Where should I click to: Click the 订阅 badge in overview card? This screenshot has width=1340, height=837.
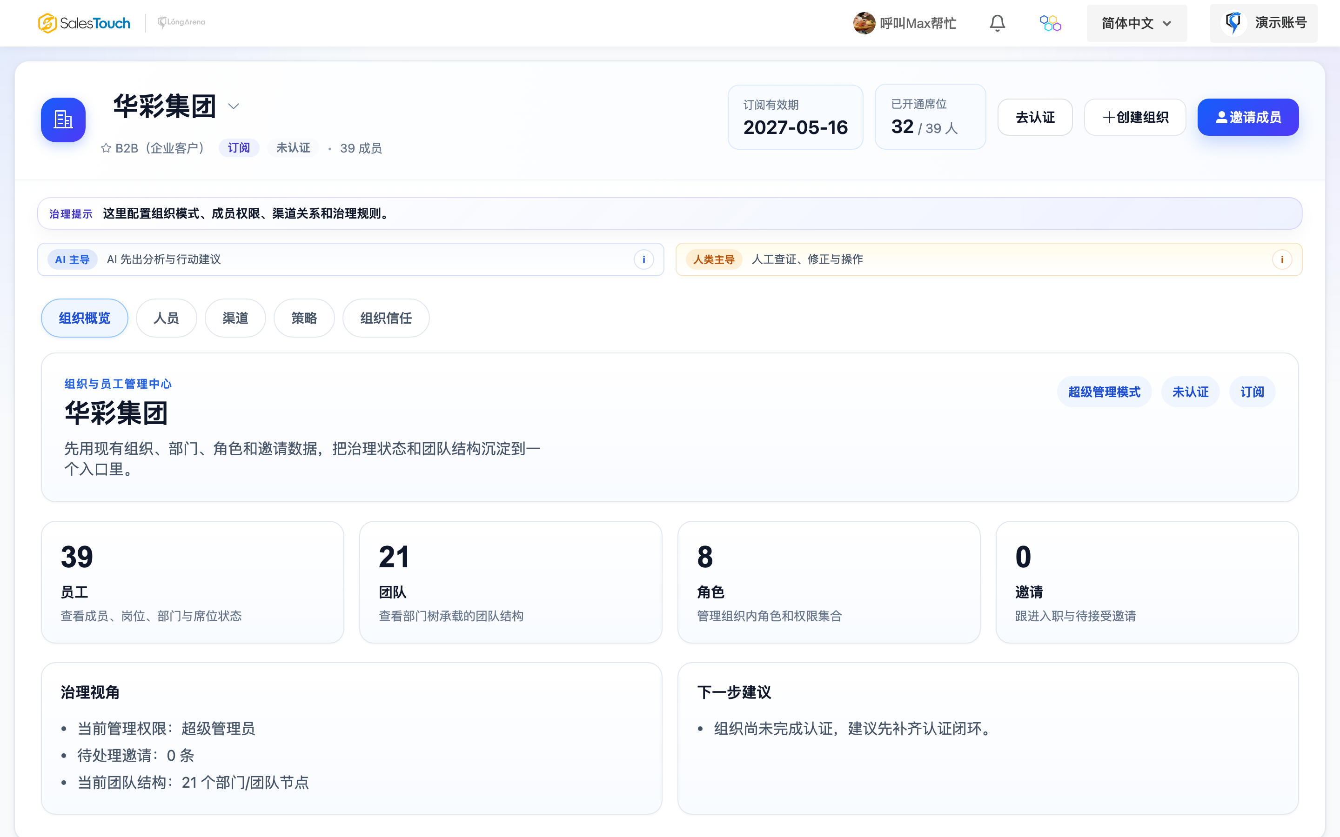pos(1252,392)
